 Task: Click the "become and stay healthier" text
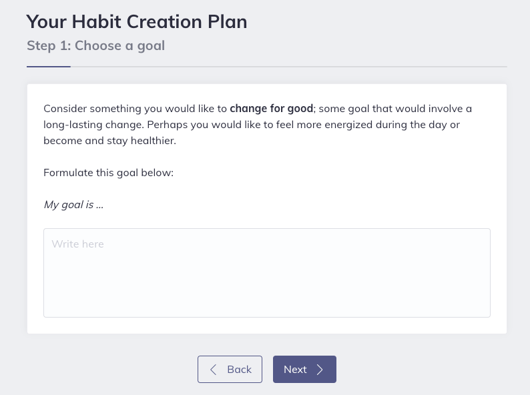(x=109, y=141)
